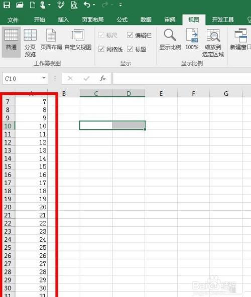Screen dimensions: 251x297
Task: Select column D header
Action: coord(129,93)
